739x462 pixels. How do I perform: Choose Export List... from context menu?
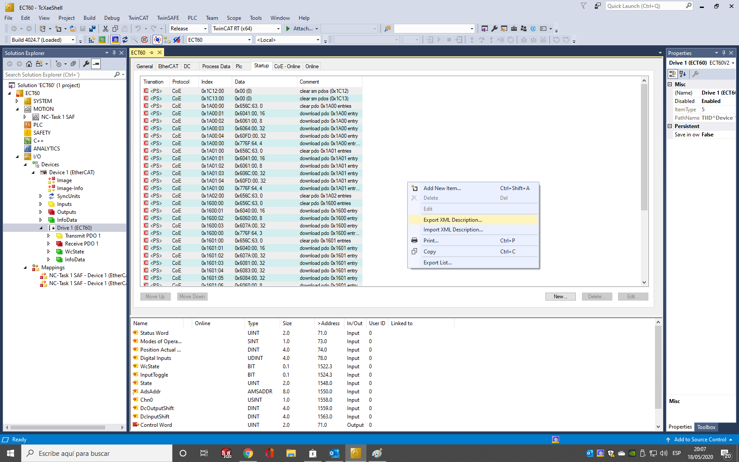473,263
